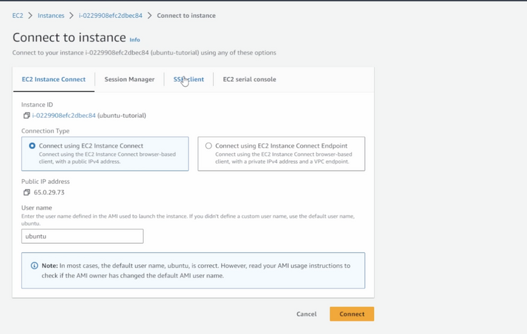Copy the instance ID with the copy icon
The image size is (527, 334).
coord(26,115)
